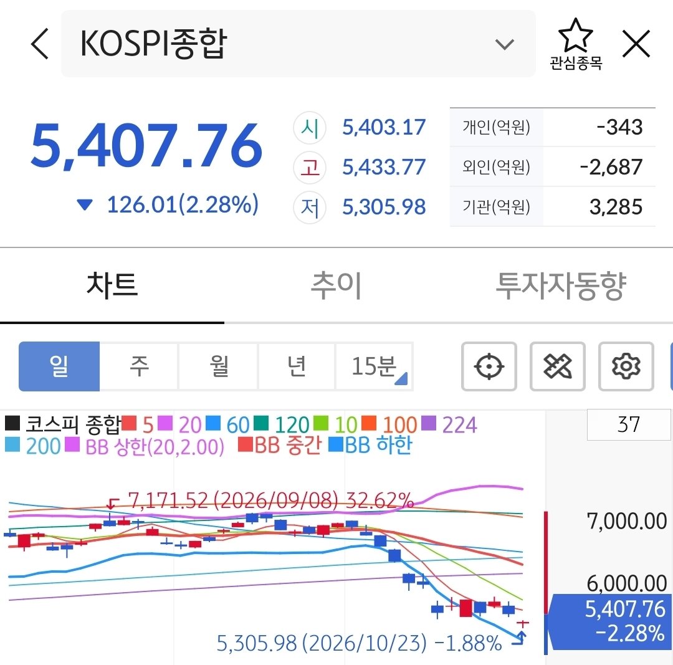Click the BB 하한 legend entry
Image resolution: width=673 pixels, height=665 pixels.
coord(370,445)
